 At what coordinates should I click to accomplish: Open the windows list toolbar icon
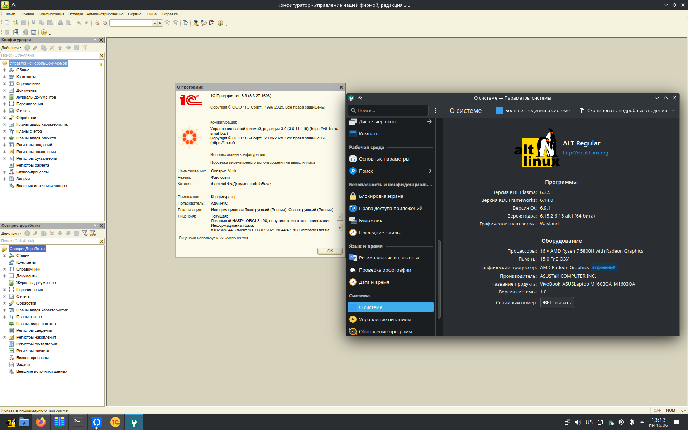pos(185,23)
